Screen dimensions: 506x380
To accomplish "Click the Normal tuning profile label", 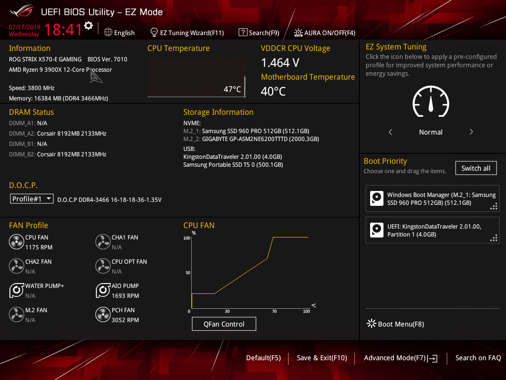I will 430,132.
